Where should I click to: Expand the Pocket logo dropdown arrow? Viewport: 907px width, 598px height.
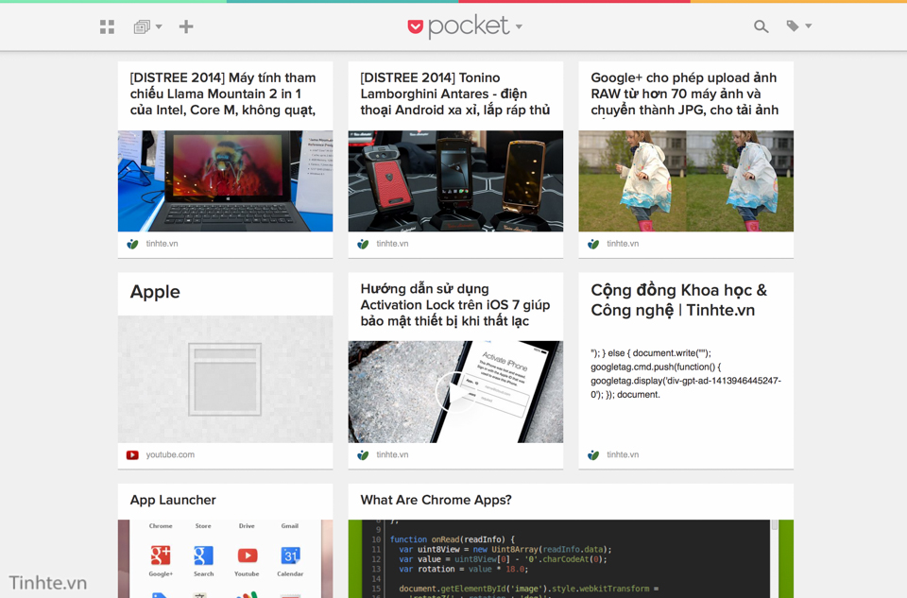(519, 26)
